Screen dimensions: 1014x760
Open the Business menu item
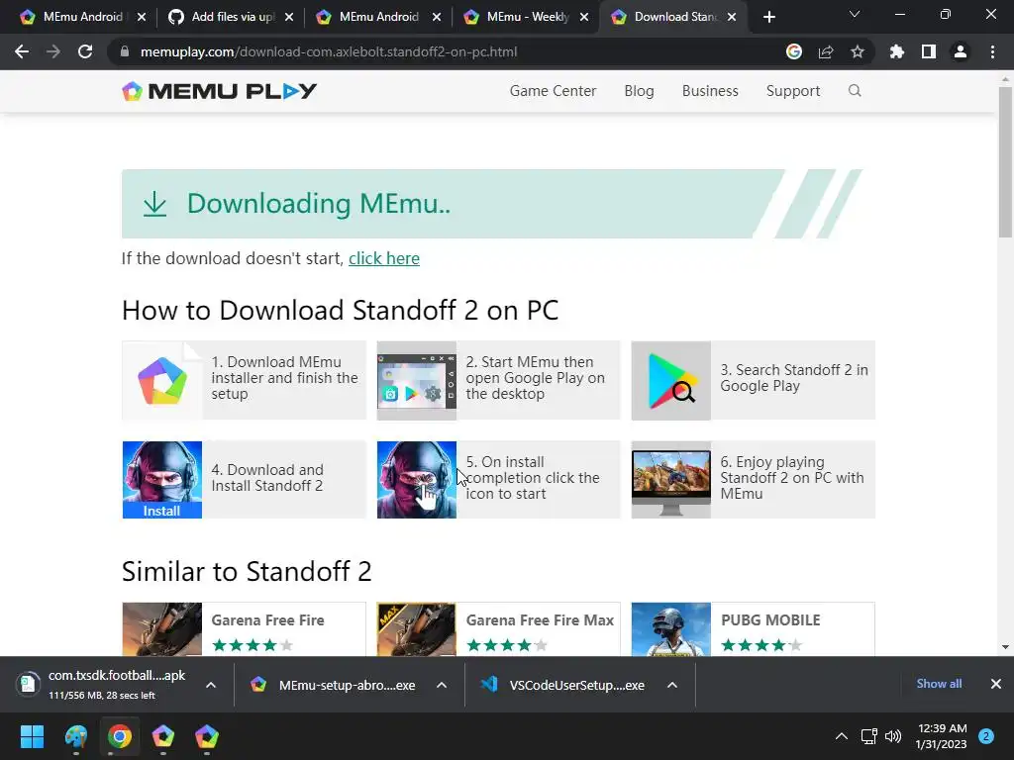click(x=710, y=91)
